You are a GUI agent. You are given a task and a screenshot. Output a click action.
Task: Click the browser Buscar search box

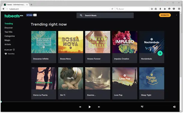133,9
